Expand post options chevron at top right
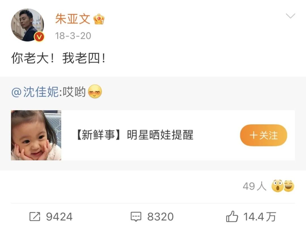Image resolution: width=306 pixels, height=226 pixels. [290, 16]
